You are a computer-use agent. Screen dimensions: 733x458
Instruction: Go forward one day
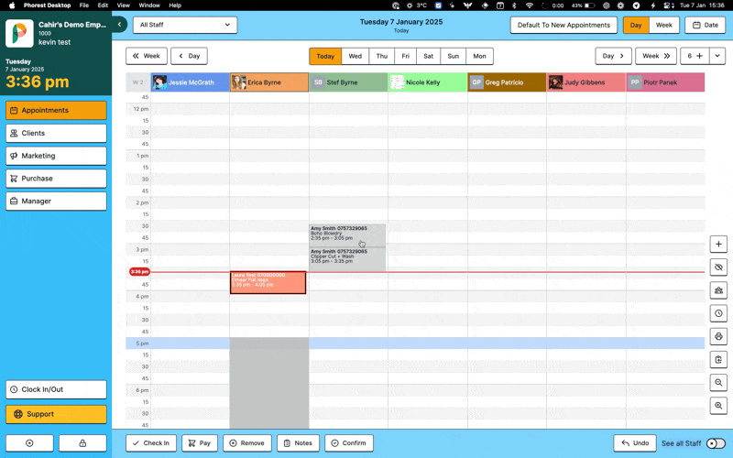pos(613,56)
